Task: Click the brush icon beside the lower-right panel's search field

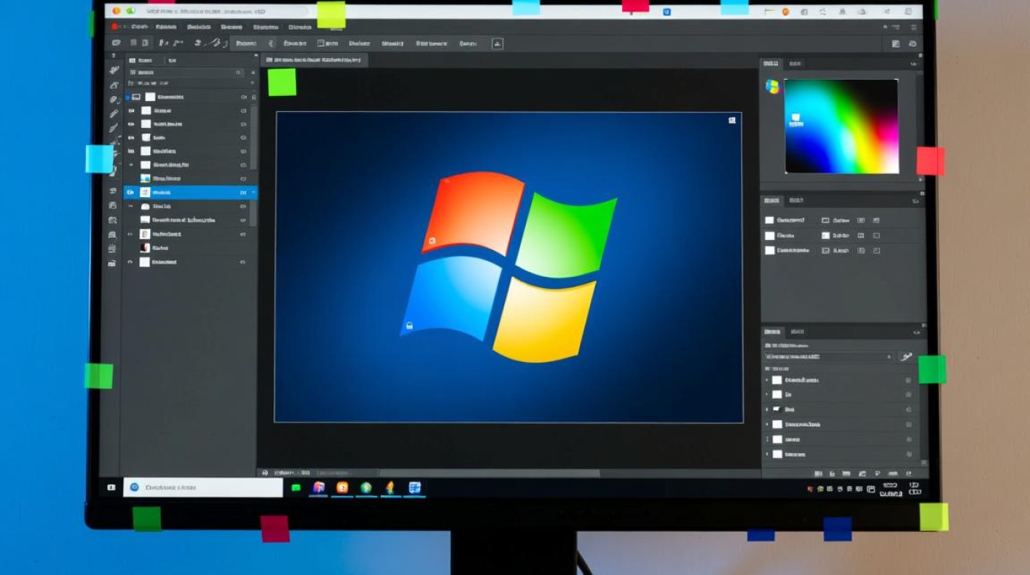Action: coord(907,356)
